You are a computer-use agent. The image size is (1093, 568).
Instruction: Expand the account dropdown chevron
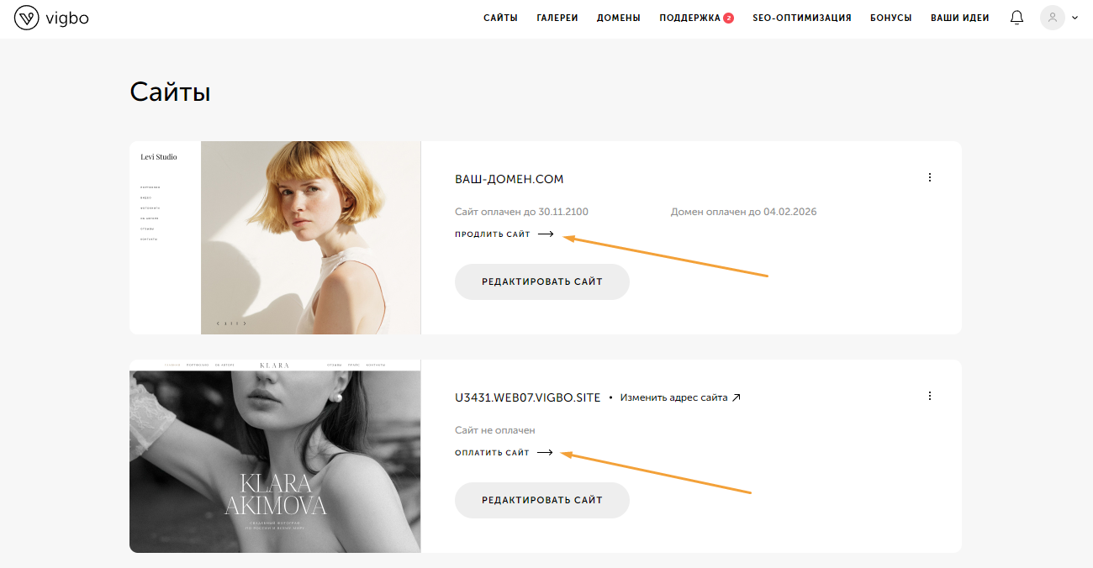[1075, 18]
